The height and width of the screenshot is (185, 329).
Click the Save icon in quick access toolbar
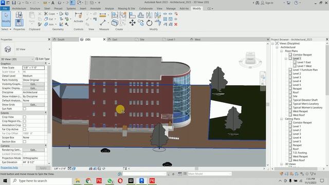tap(14, 3)
